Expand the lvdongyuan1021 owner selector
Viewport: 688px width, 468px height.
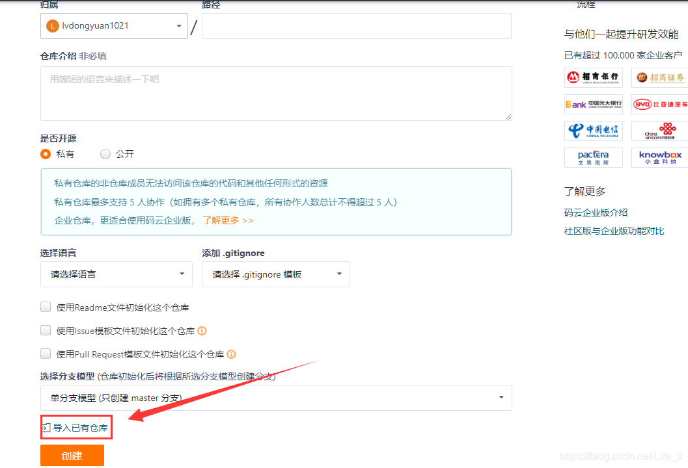click(114, 27)
